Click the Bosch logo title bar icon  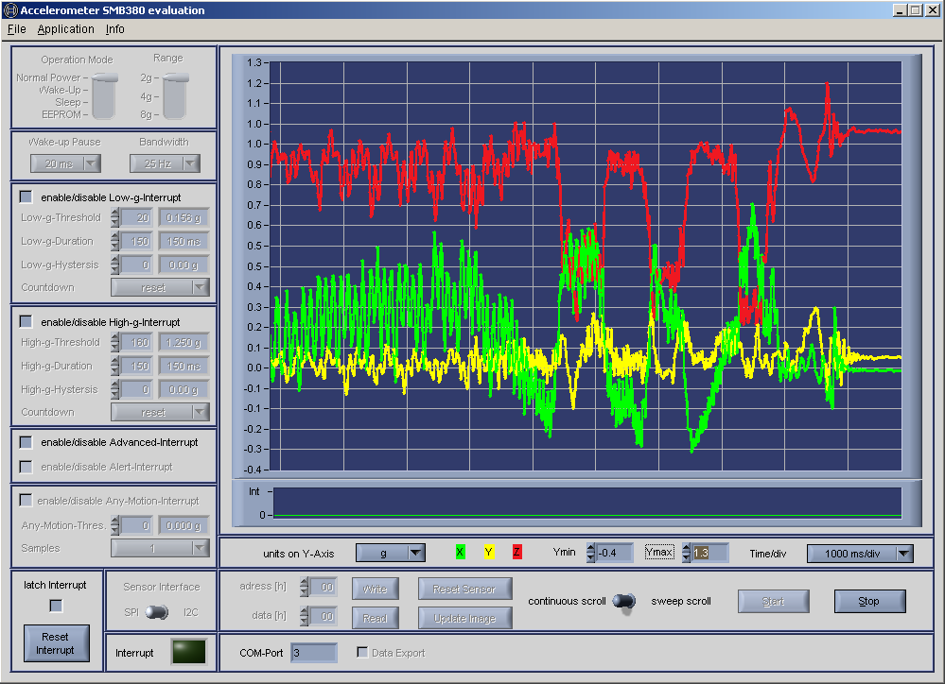pos(10,9)
